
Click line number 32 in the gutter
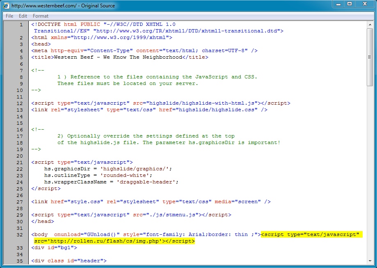click(20, 234)
